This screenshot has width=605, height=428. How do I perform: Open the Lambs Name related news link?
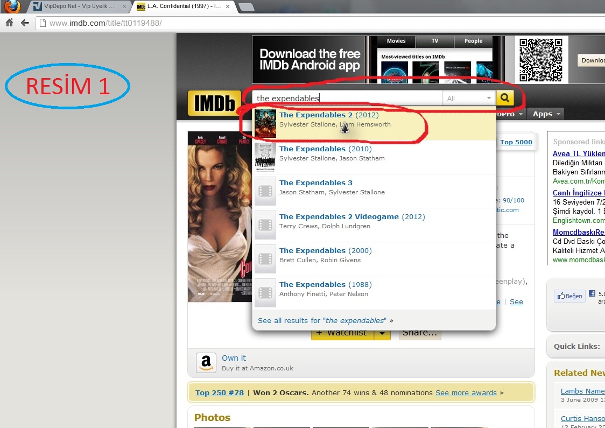pyautogui.click(x=582, y=391)
